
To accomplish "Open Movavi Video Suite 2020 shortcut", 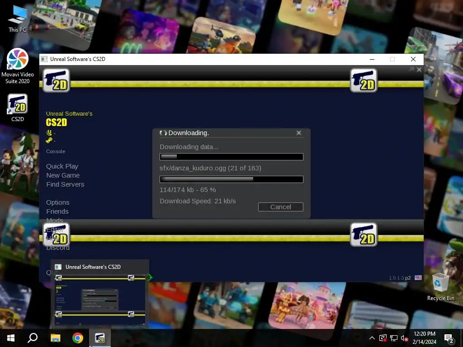I will coord(18,66).
